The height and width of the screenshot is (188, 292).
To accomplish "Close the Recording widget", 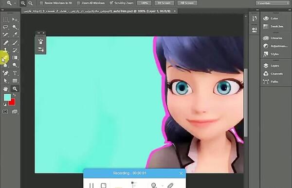I will 181,173.
